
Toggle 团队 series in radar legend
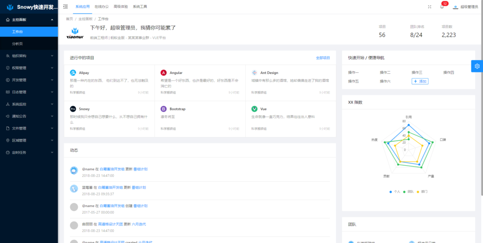tap(409, 191)
